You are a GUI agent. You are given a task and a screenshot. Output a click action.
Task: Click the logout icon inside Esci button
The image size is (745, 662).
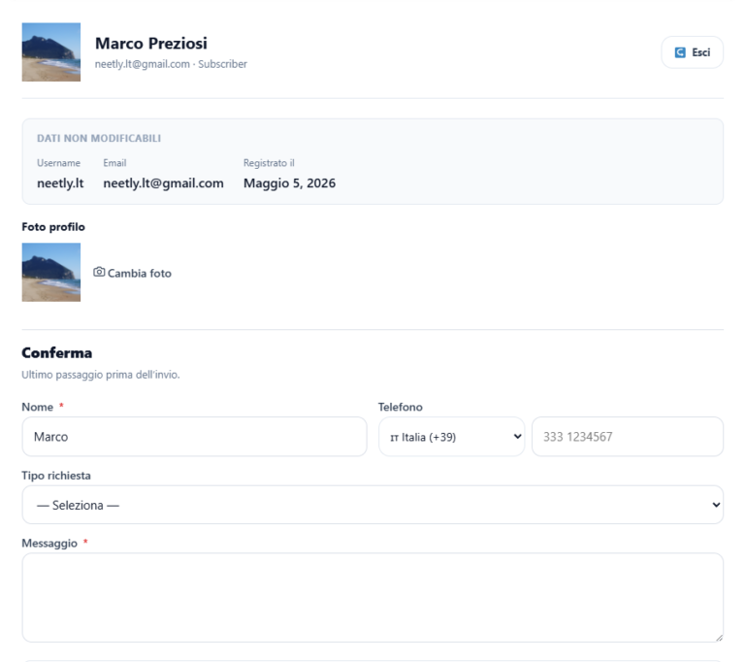tap(680, 52)
